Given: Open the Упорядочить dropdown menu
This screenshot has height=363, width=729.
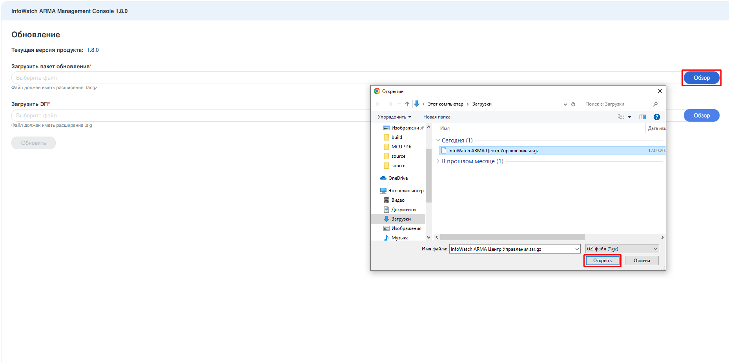Looking at the screenshot, I should [x=394, y=117].
